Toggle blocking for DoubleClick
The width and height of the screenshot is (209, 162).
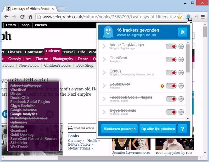coord(171,86)
